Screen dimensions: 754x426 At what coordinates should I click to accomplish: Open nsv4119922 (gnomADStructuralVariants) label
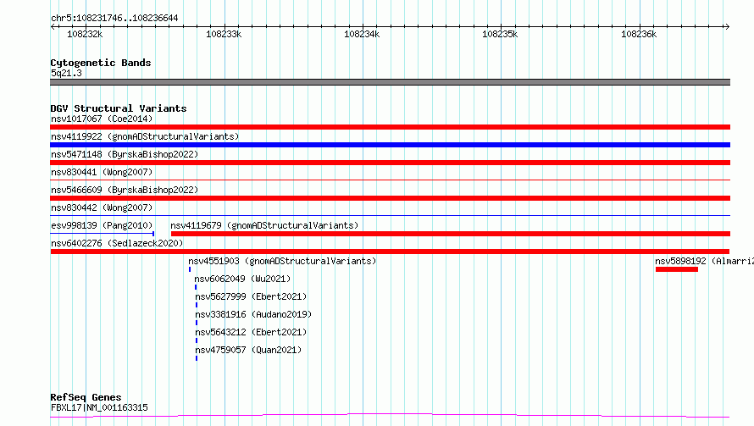(x=145, y=136)
